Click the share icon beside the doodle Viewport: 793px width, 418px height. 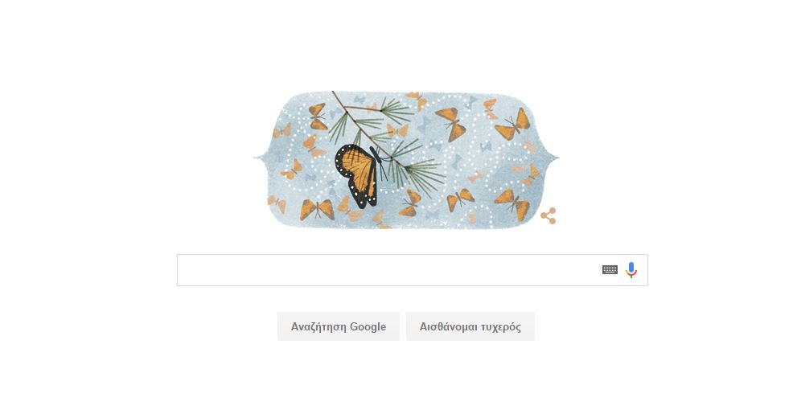(x=549, y=215)
